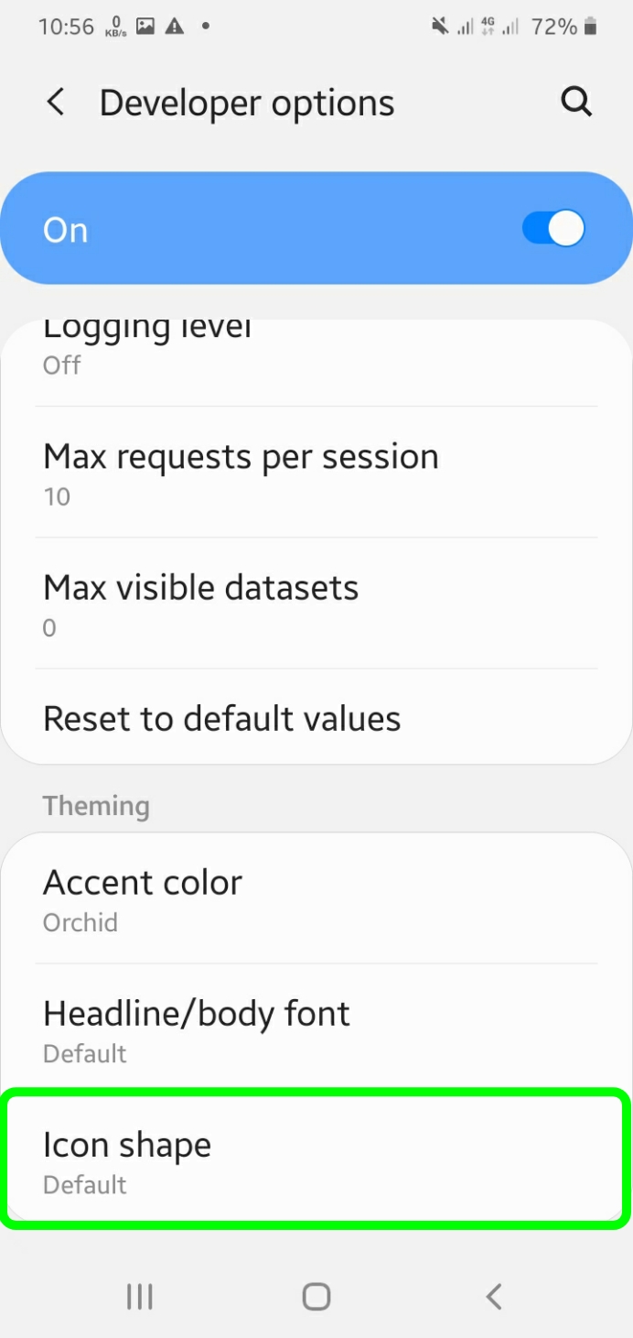Screen dimensions: 633x1338
Task: Tap the muted sound status icon
Action: pyautogui.click(x=440, y=27)
